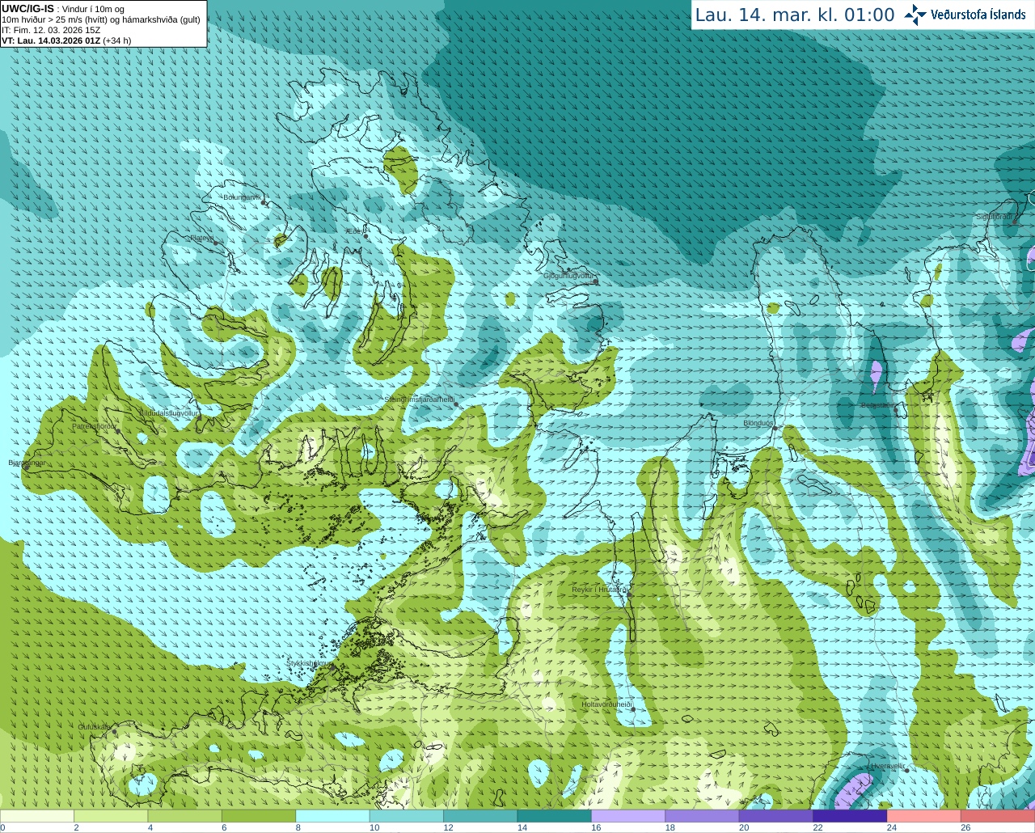This screenshot has height=833, width=1035.
Task: Select the 6–8 m/s olive green legend swatch
Action: point(259,816)
